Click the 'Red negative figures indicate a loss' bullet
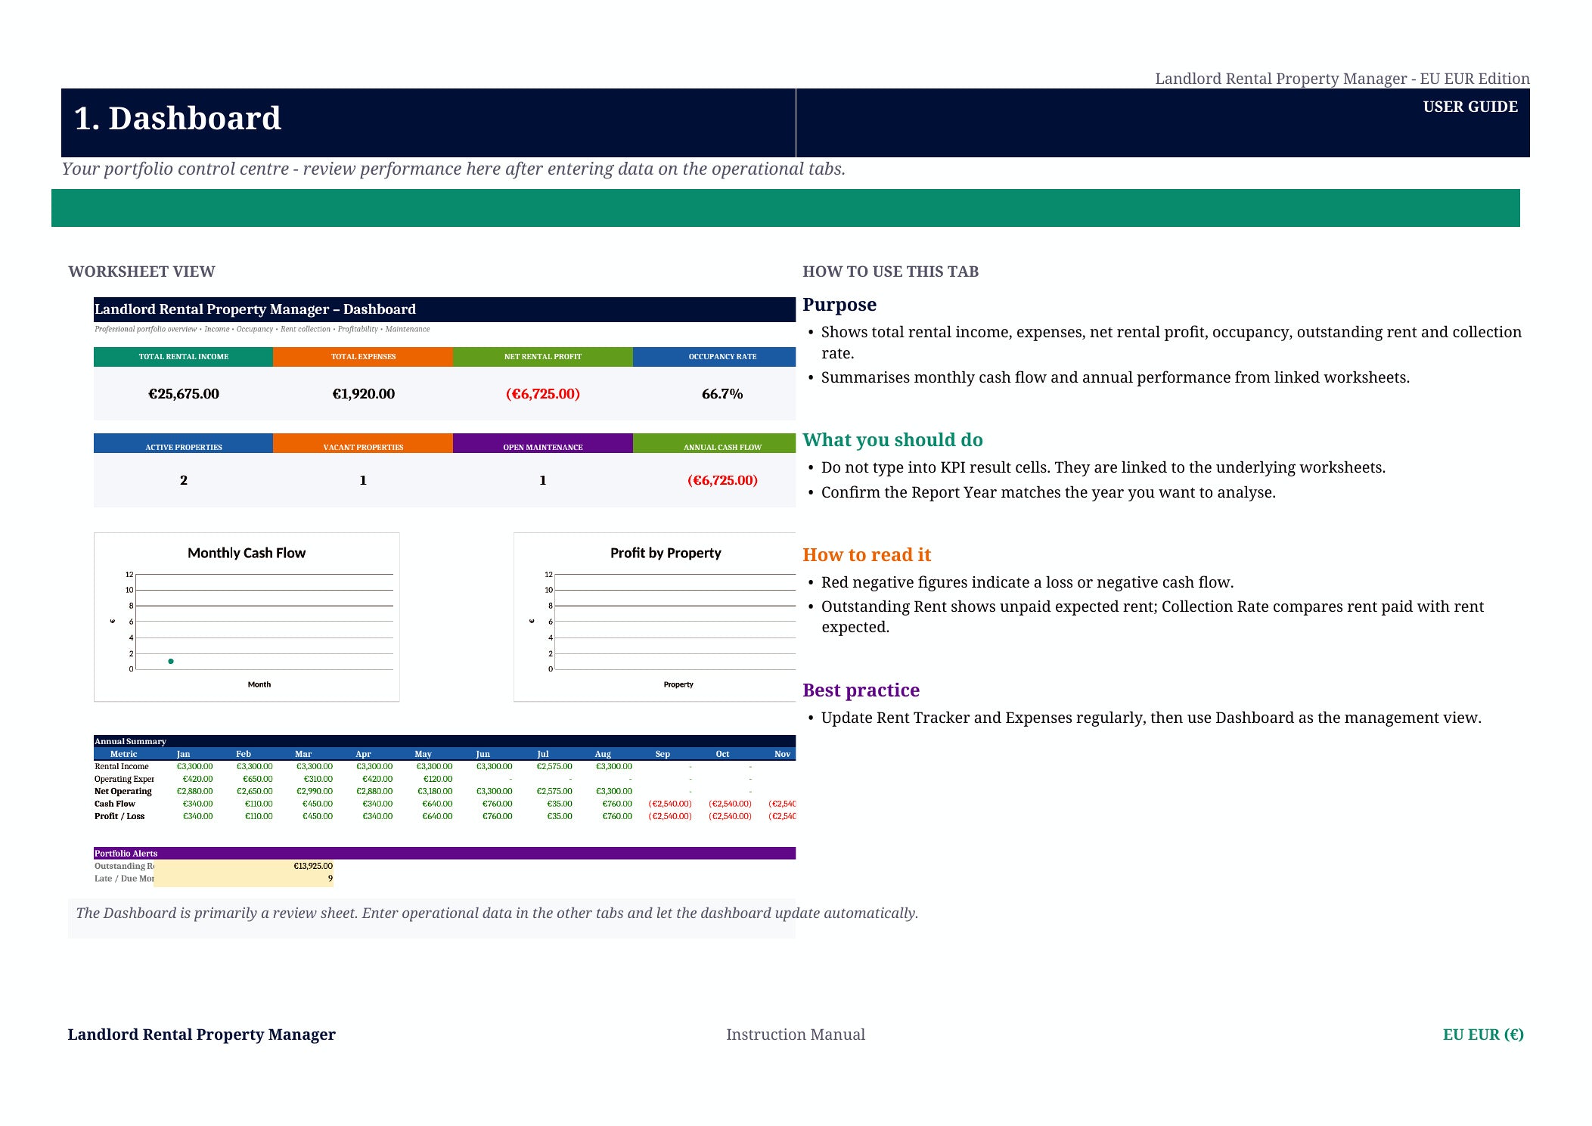The image size is (1592, 1126). (x=1027, y=582)
